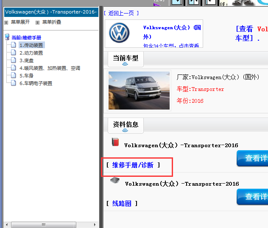Image resolution: width=268 pixels, height=228 pixels.
Task: Click the double chevron under 资料信息
Action: pos(125,130)
